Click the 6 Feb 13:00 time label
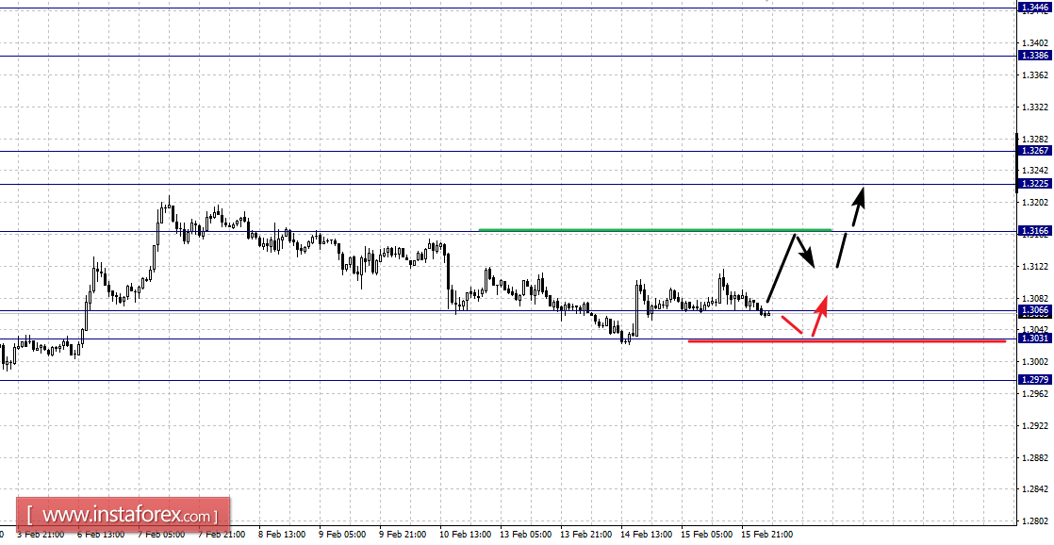Viewport: 1054px width, 545px height. pos(101,535)
